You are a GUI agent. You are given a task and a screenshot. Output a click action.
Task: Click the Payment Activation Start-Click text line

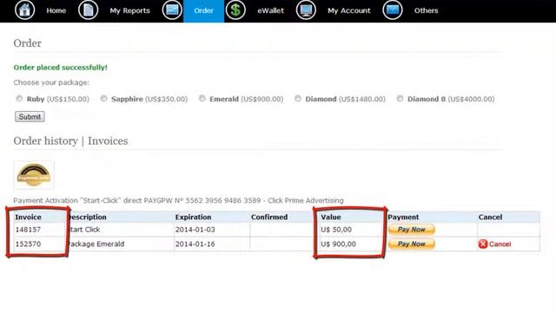coord(178,200)
